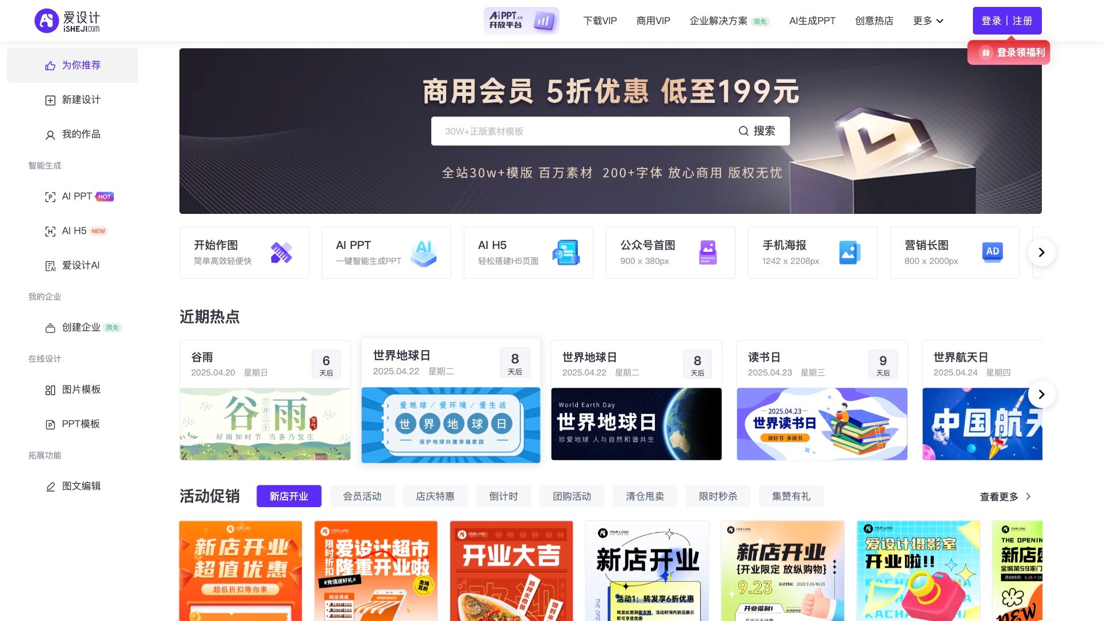Advance the quick tools carousel with right arrow
Image resolution: width=1104 pixels, height=621 pixels.
pyautogui.click(x=1041, y=252)
